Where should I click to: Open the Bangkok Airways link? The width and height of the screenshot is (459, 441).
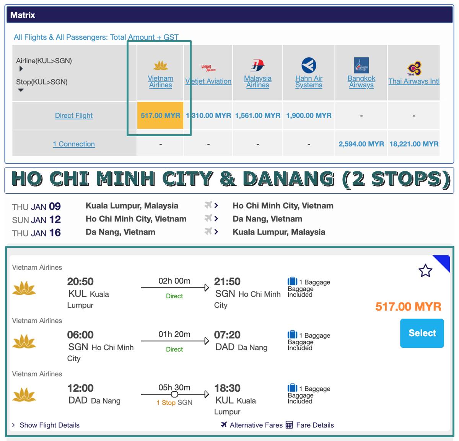click(361, 81)
